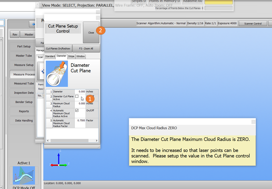Open Scanner Control
Image resolution: width=272 pixels, height=189 pixels.
(x=253, y=23)
